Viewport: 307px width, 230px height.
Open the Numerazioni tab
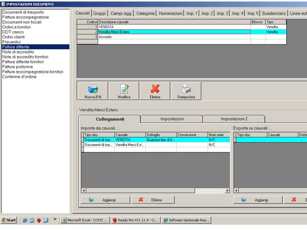point(171,13)
